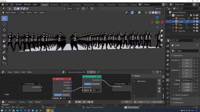Open the Options dropdown
The image size is (200, 112).
click(159, 9)
